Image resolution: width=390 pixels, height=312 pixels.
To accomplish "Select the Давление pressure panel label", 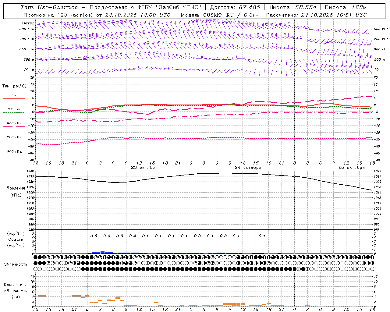I will tap(16, 188).
